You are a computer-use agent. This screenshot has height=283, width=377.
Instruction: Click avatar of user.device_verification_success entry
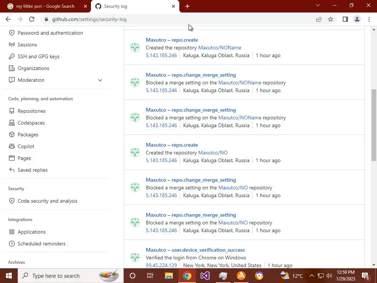pyautogui.click(x=135, y=257)
